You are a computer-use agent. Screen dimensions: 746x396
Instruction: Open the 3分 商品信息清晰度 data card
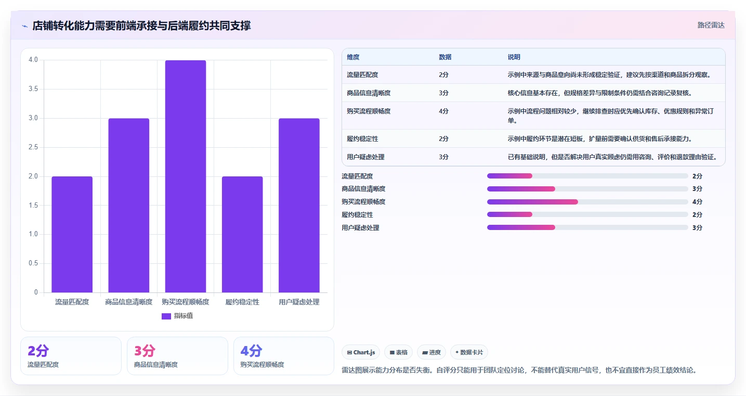[x=177, y=356]
